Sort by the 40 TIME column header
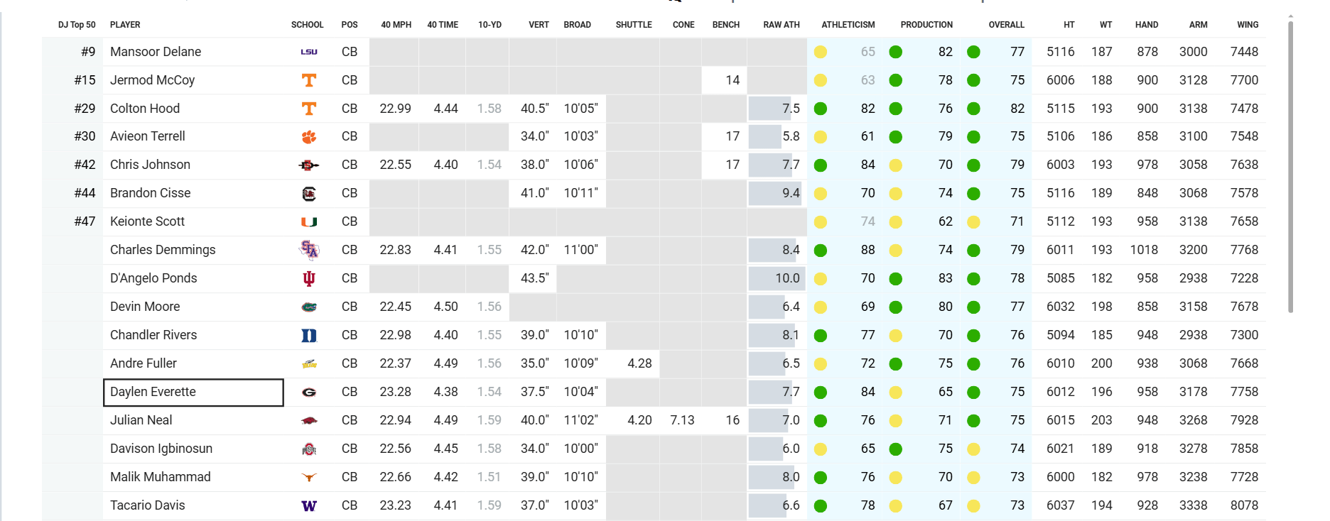This screenshot has height=521, width=1330. coord(442,25)
